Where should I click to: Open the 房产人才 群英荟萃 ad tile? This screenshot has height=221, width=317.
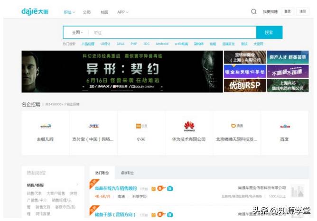click(288, 57)
